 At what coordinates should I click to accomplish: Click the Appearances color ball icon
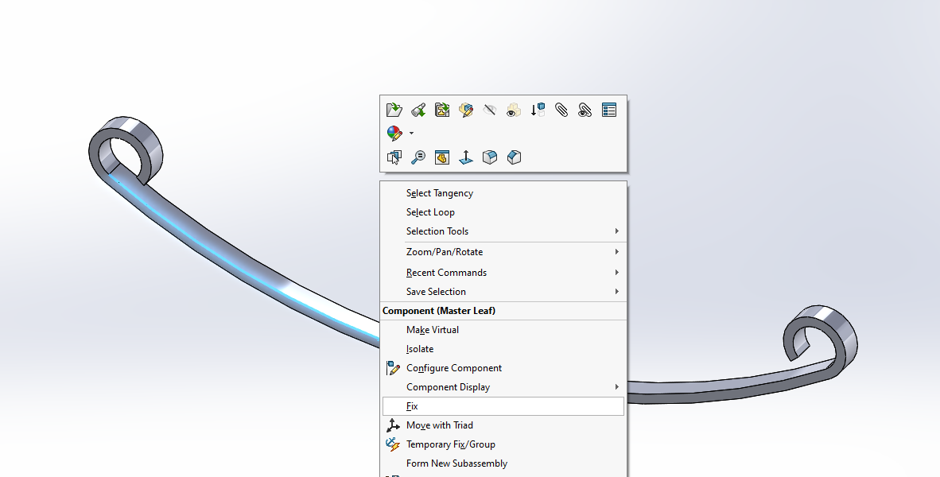394,134
